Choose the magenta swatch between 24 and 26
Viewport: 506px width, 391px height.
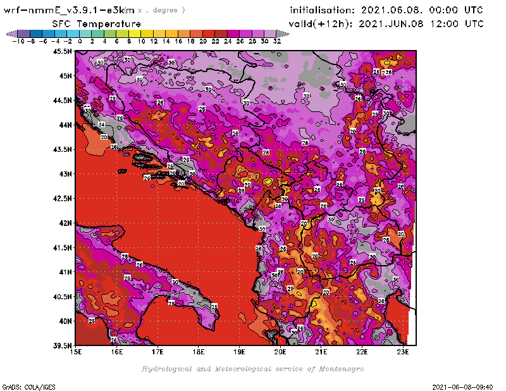tap(233, 34)
